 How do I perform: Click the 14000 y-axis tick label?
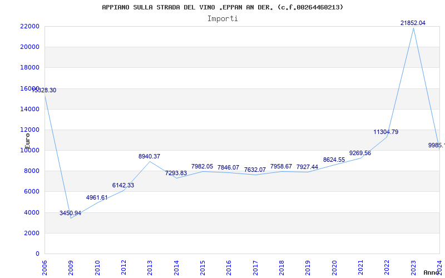(x=29, y=109)
